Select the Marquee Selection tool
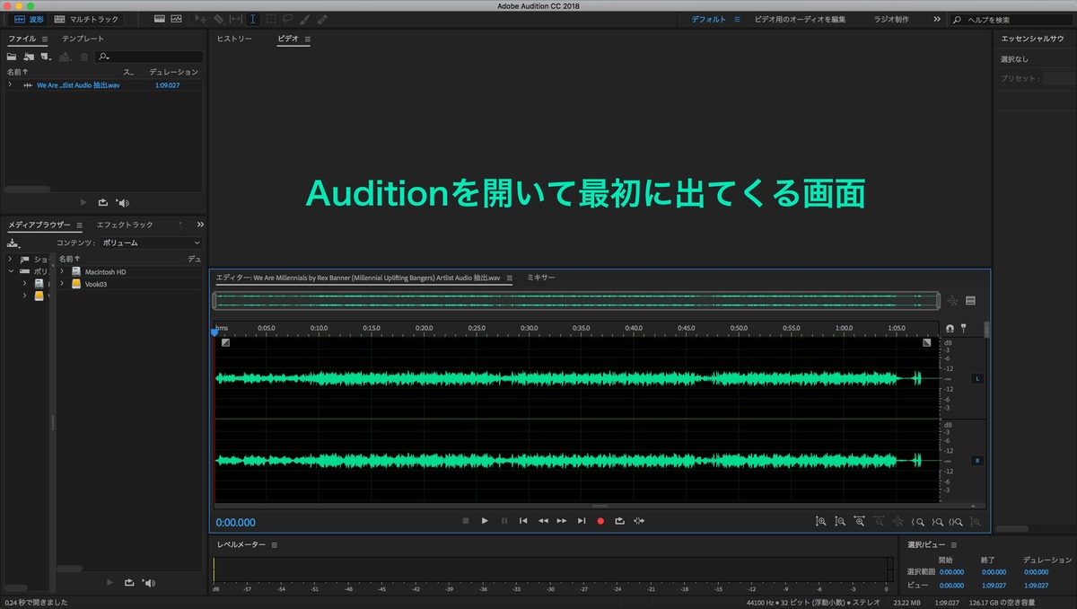This screenshot has height=609, width=1077. 269,18
